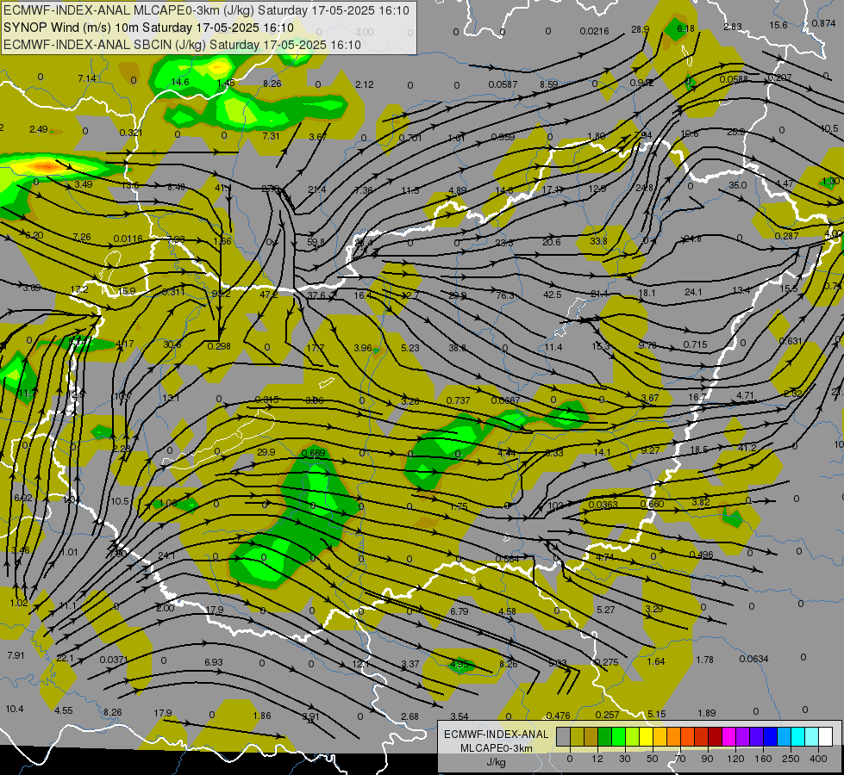The width and height of the screenshot is (844, 775).
Task: Click the map value 0.0634
Action: tap(753, 659)
